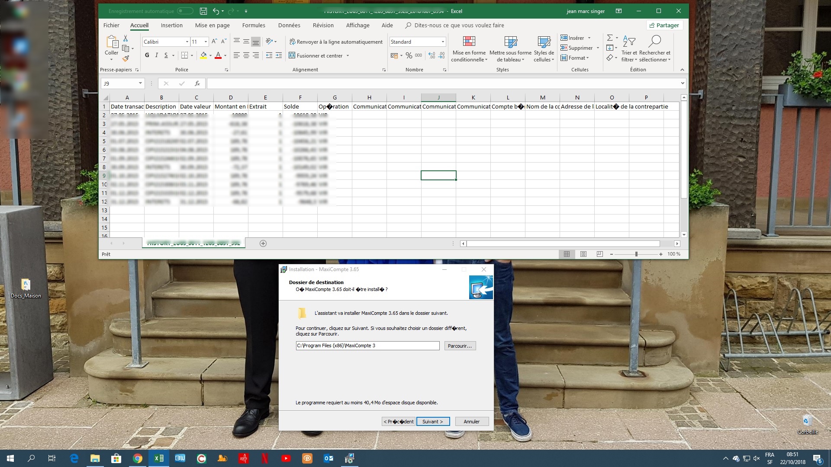
Task: Click Parcourir to choose folder
Action: 460,346
